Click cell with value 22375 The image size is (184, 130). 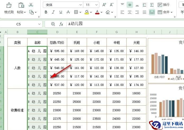pos(57,118)
